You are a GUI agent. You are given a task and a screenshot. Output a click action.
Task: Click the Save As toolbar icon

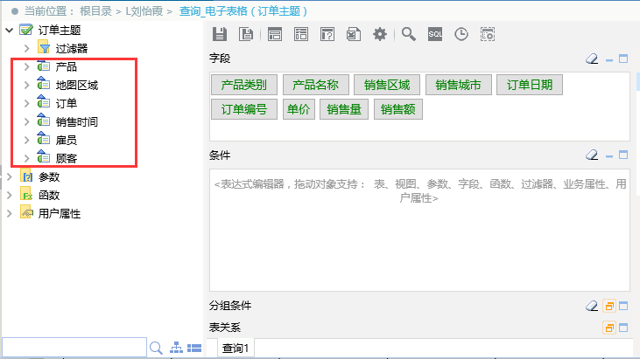(x=246, y=34)
